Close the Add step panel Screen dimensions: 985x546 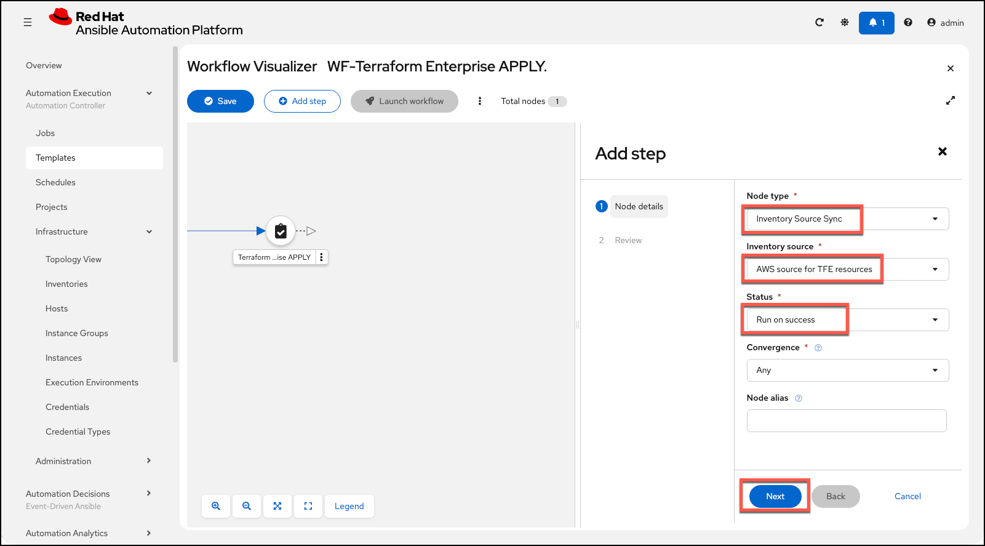point(942,151)
